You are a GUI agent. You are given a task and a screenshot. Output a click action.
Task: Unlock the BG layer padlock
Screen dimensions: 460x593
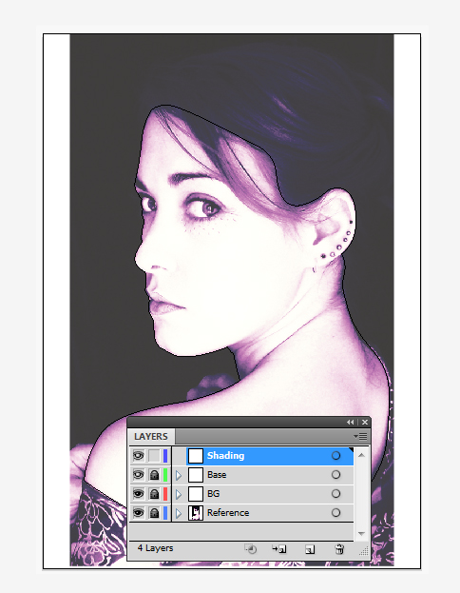pyautogui.click(x=154, y=494)
